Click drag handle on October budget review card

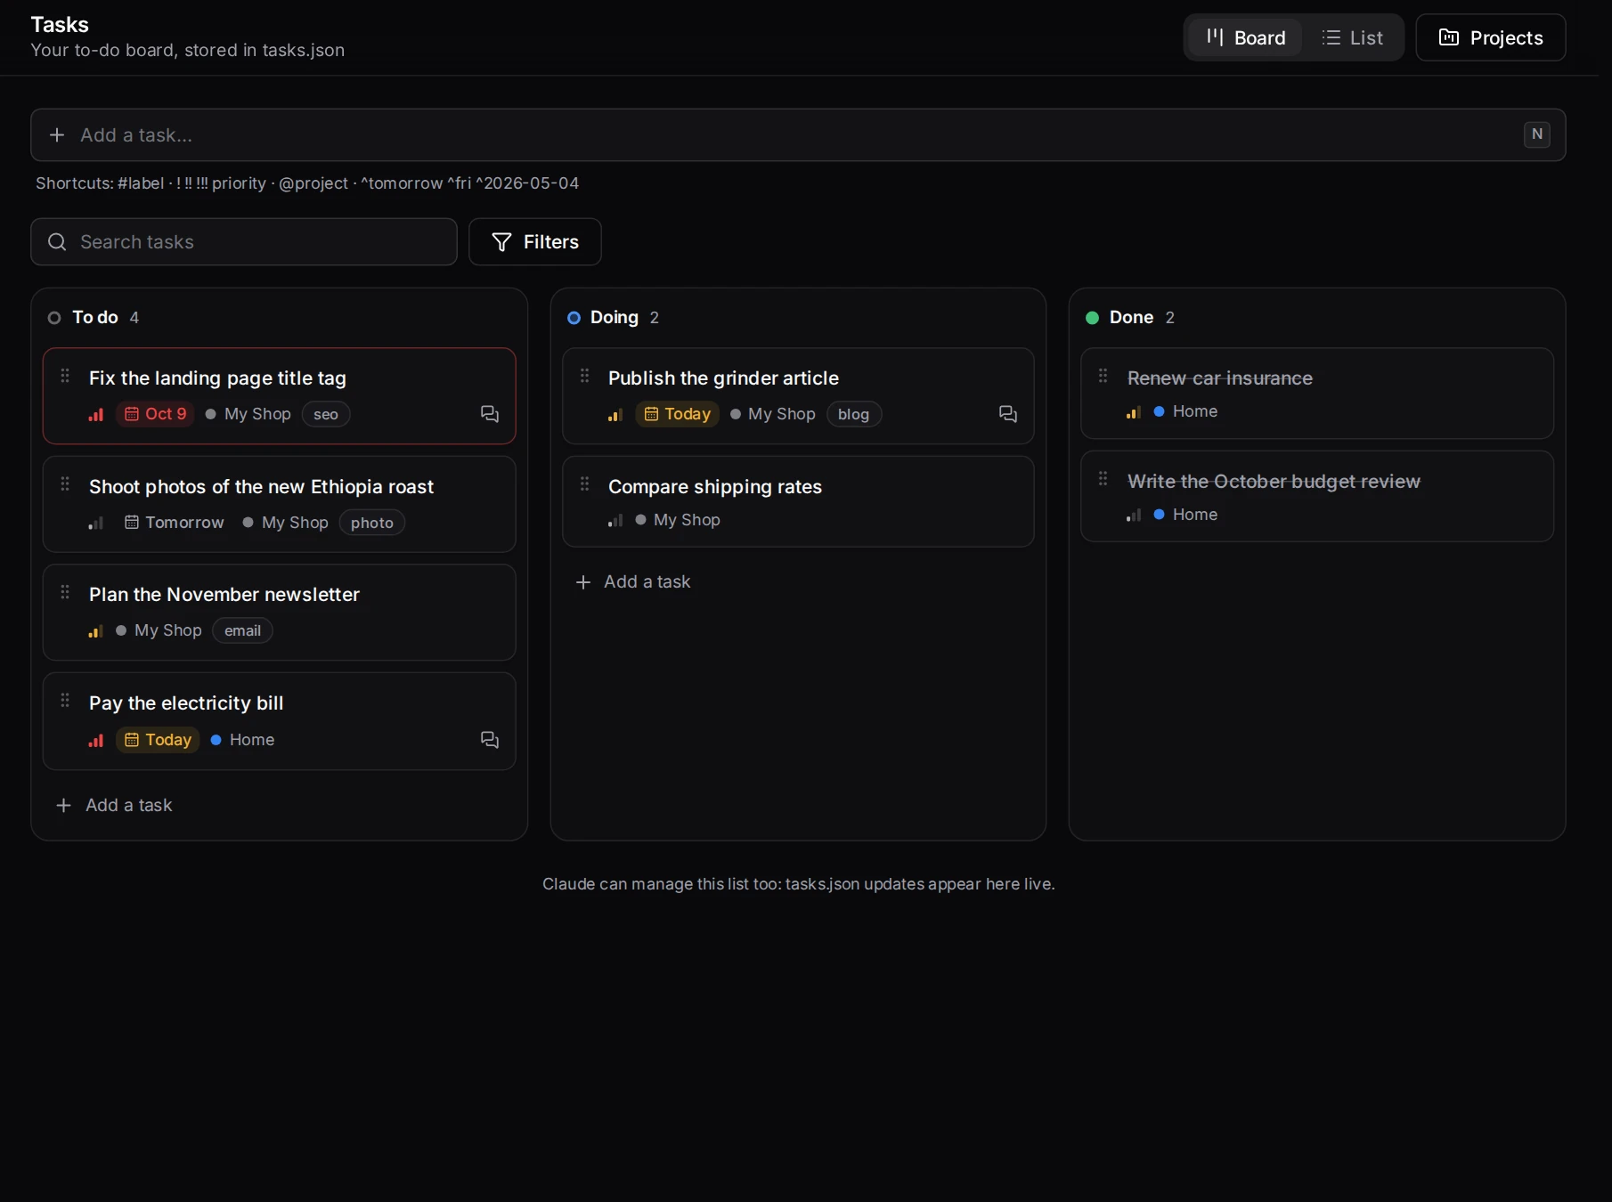[1103, 479]
